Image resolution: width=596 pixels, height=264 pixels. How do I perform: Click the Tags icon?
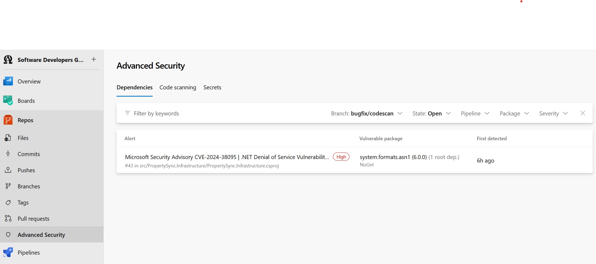pos(8,202)
